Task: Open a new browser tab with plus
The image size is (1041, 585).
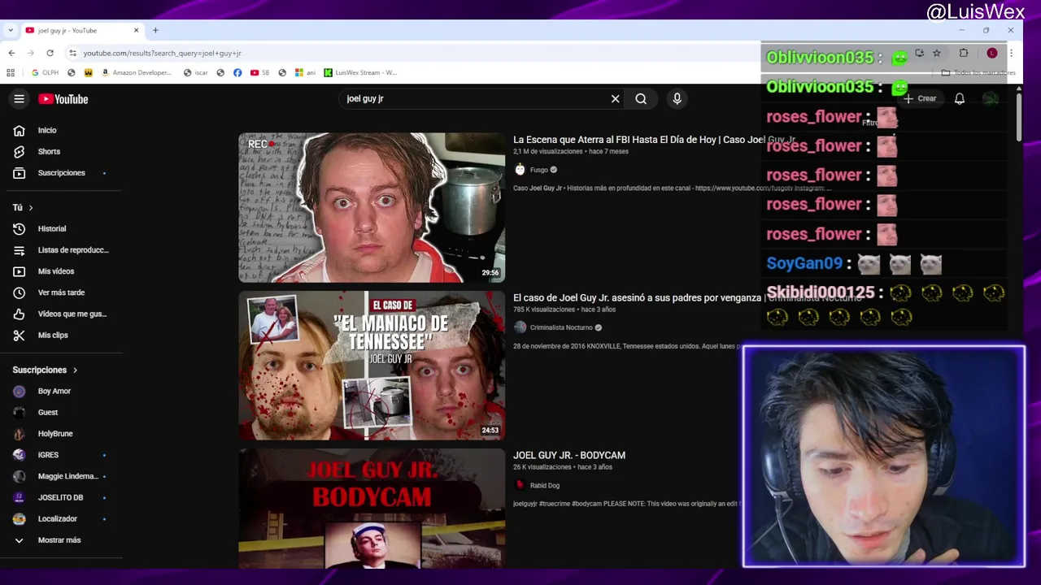Action: (x=155, y=31)
